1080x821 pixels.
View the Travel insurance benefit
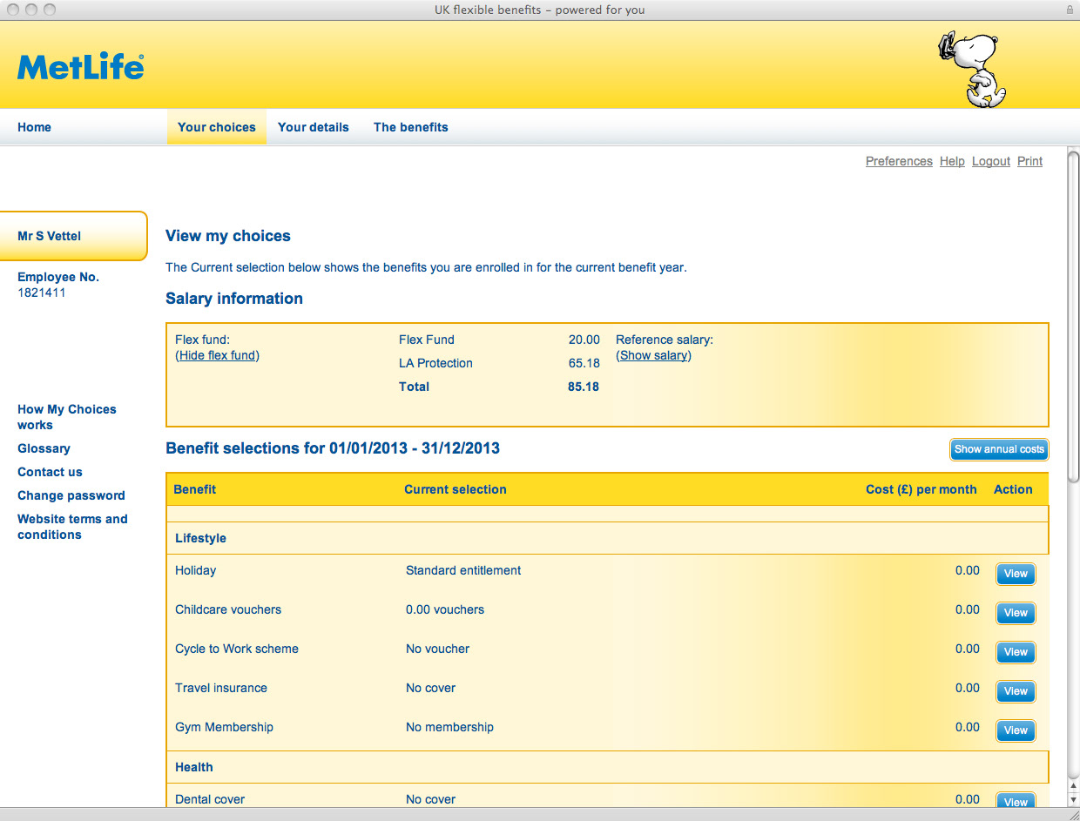coord(1016,691)
